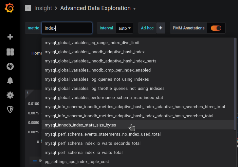Pick pg_settings_cpu_index_tuple_cost metric

(138, 161)
